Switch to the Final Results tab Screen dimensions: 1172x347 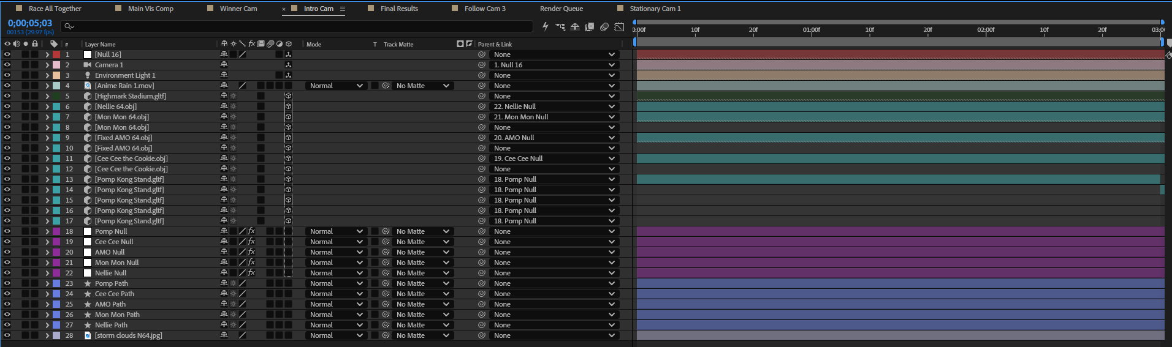(399, 9)
